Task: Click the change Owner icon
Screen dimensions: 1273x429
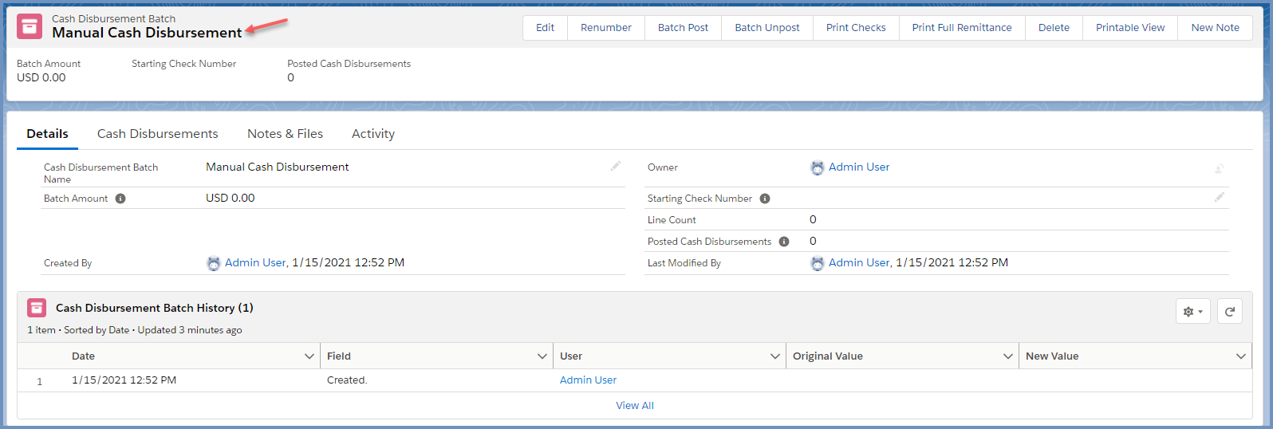Action: [x=1219, y=168]
